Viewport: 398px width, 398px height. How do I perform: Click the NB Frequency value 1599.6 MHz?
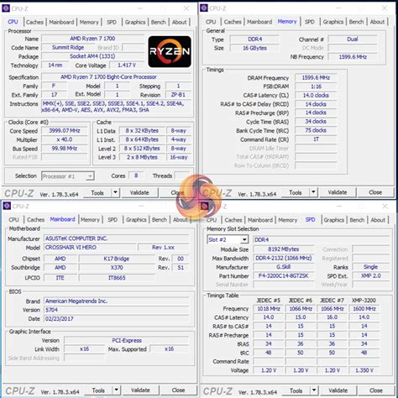(353, 57)
